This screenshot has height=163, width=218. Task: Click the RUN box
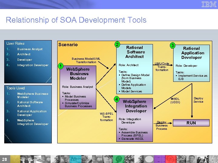click(191, 123)
